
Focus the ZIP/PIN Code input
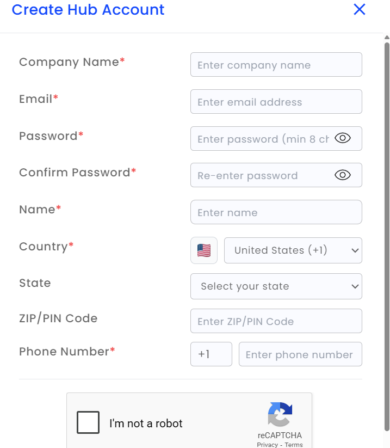[276, 321]
